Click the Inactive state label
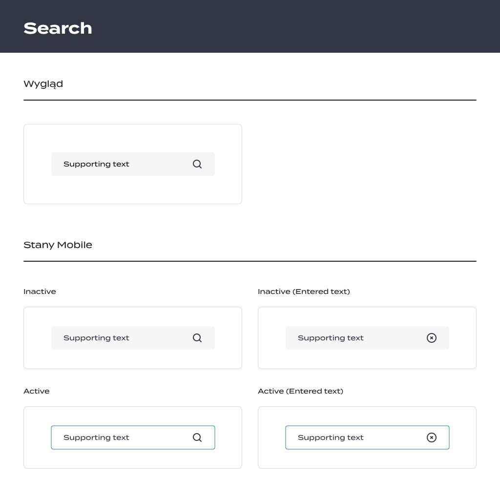500x500 pixels. (40, 292)
